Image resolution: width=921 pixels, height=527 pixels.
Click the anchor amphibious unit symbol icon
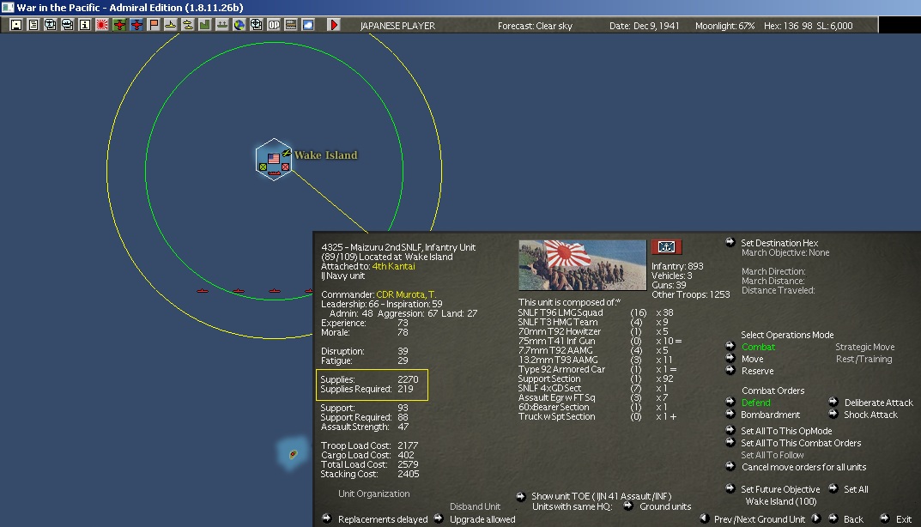(x=666, y=246)
